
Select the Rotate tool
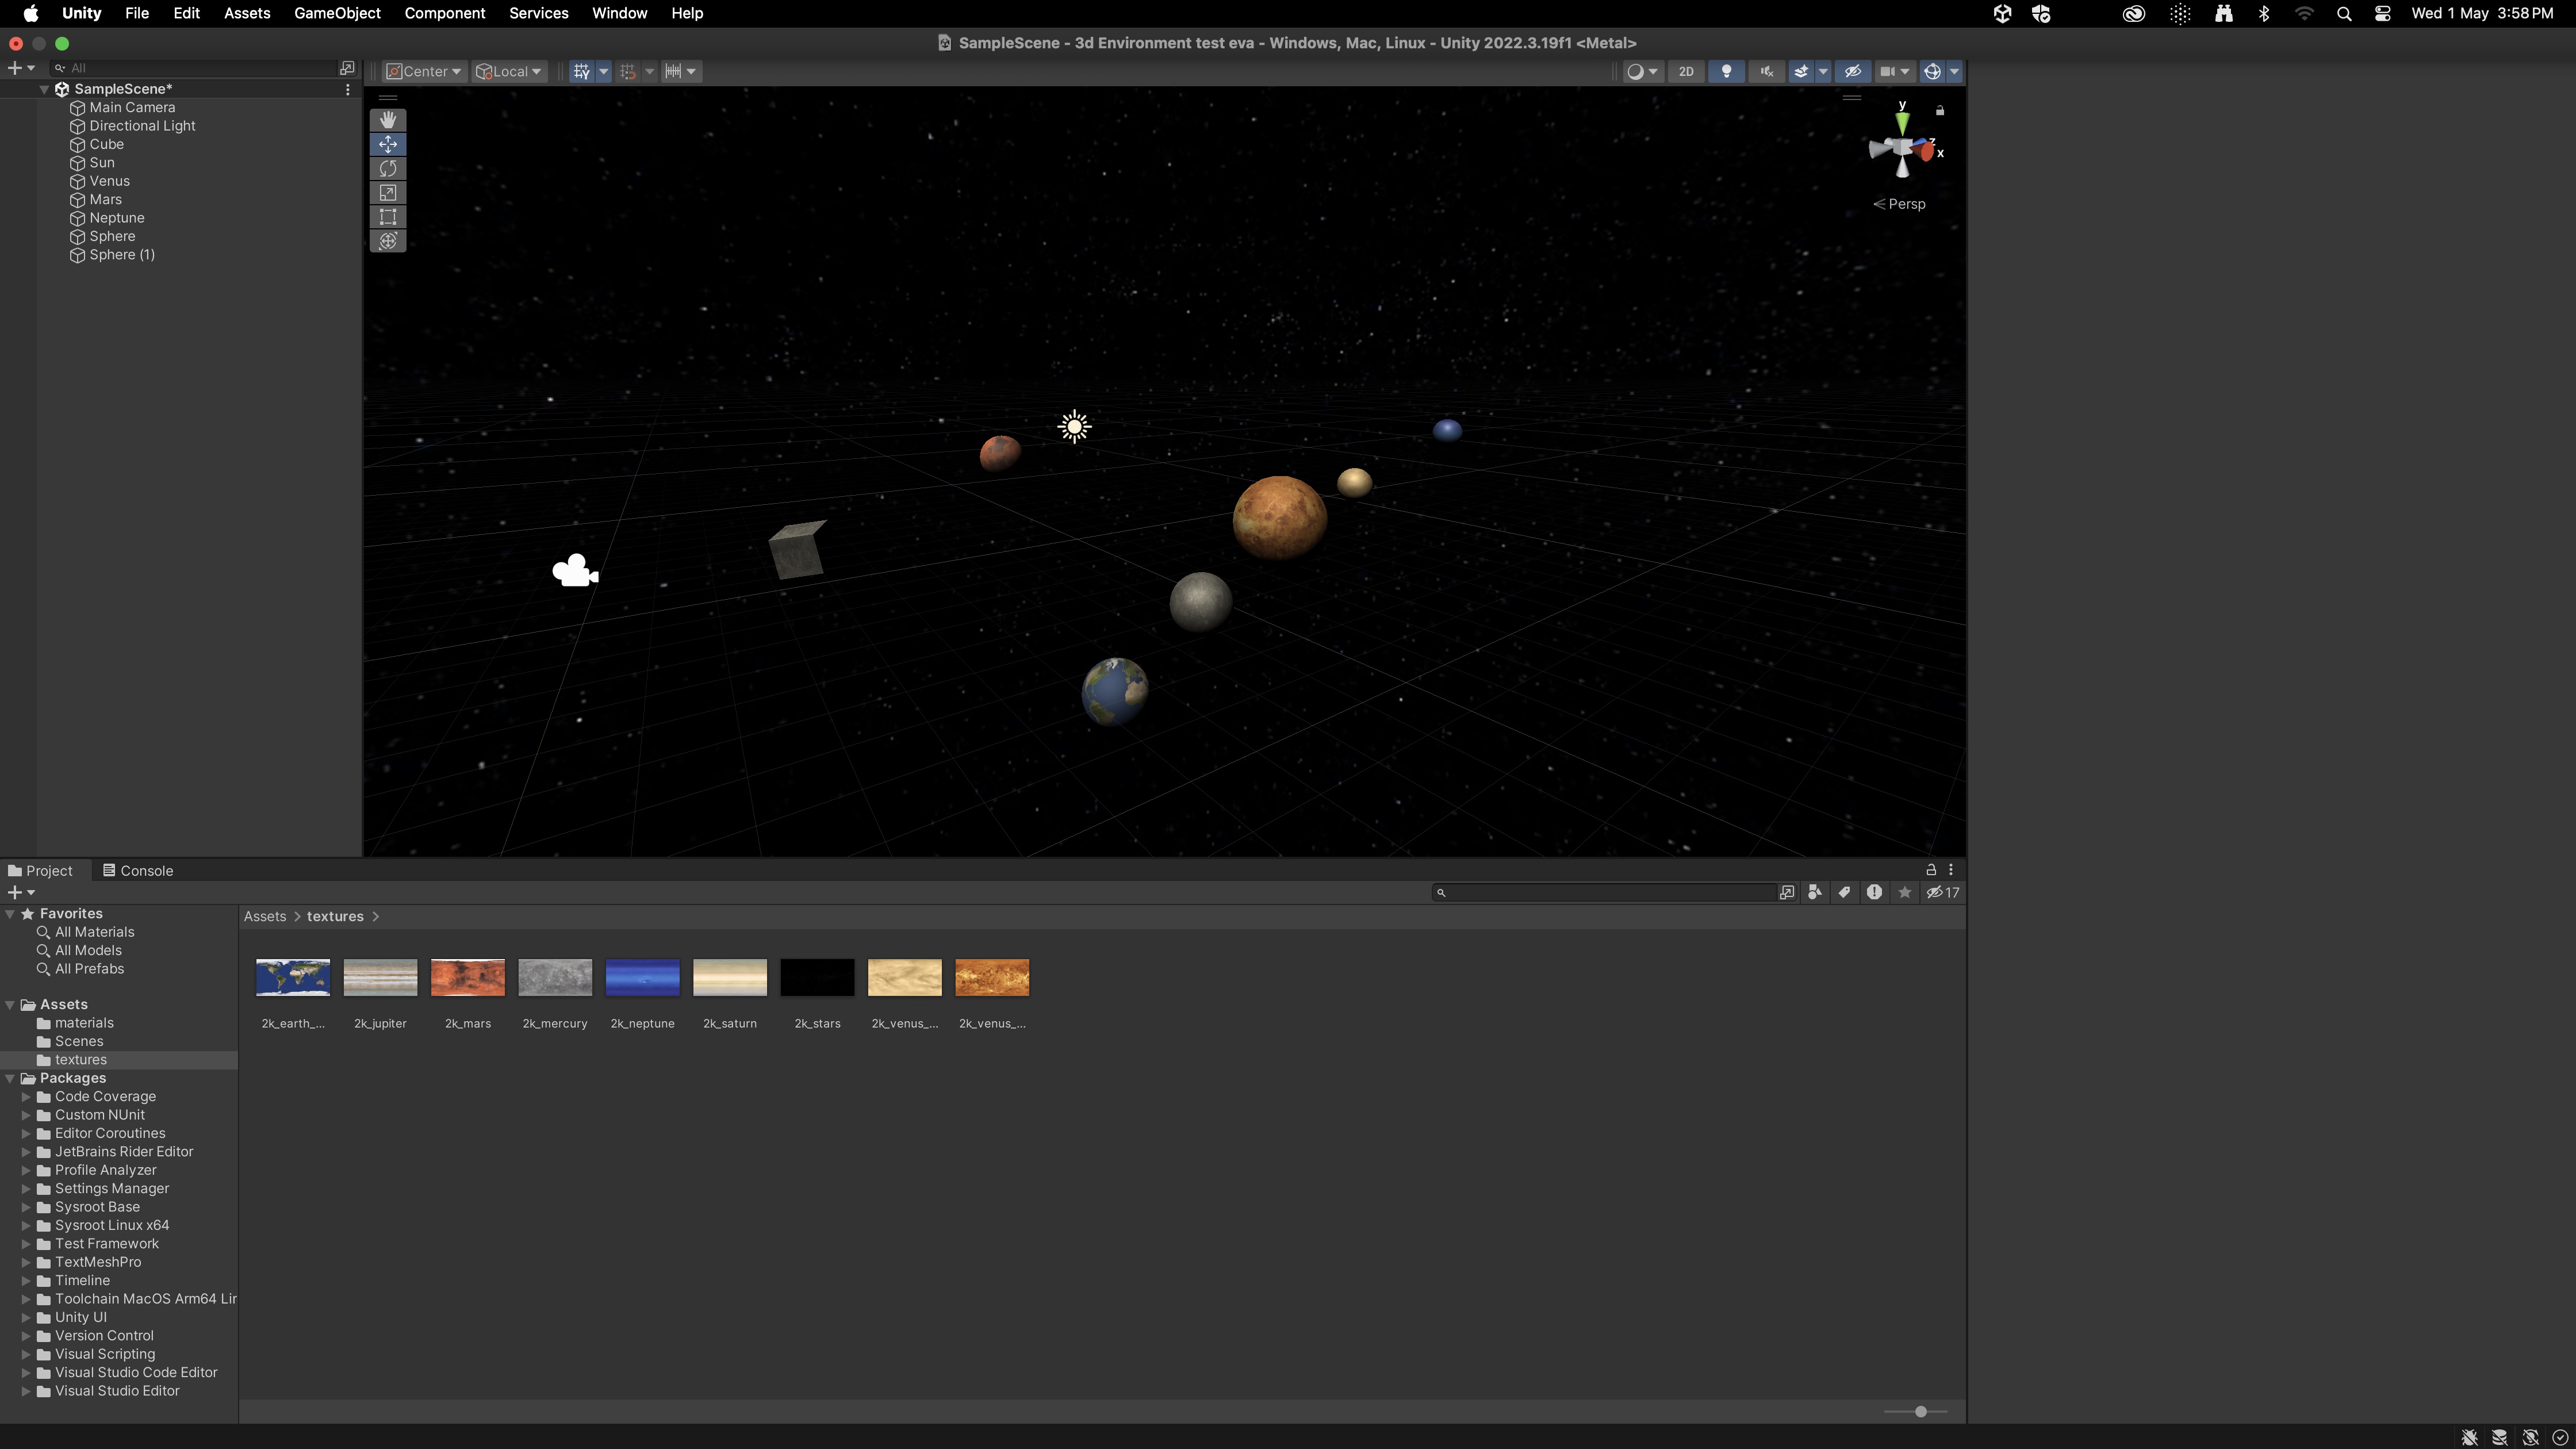tap(388, 168)
